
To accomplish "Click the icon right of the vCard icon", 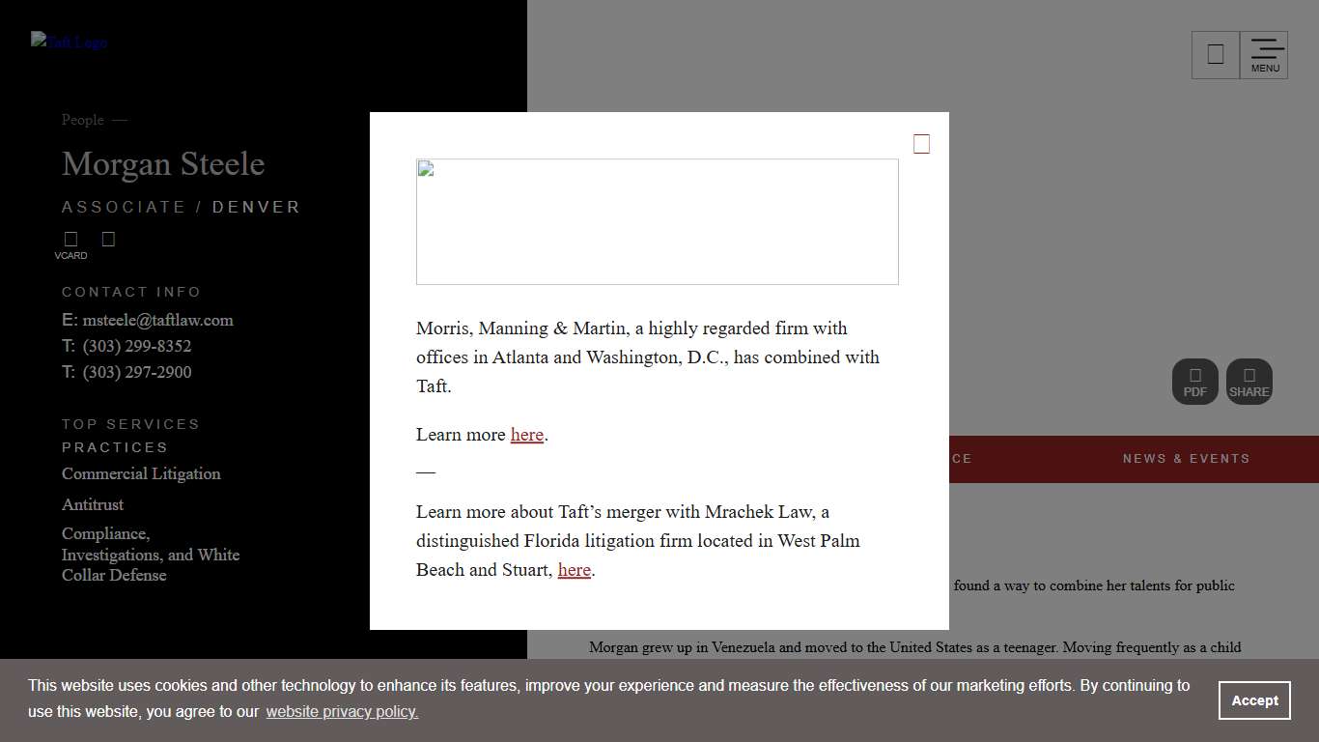I will tap(108, 239).
